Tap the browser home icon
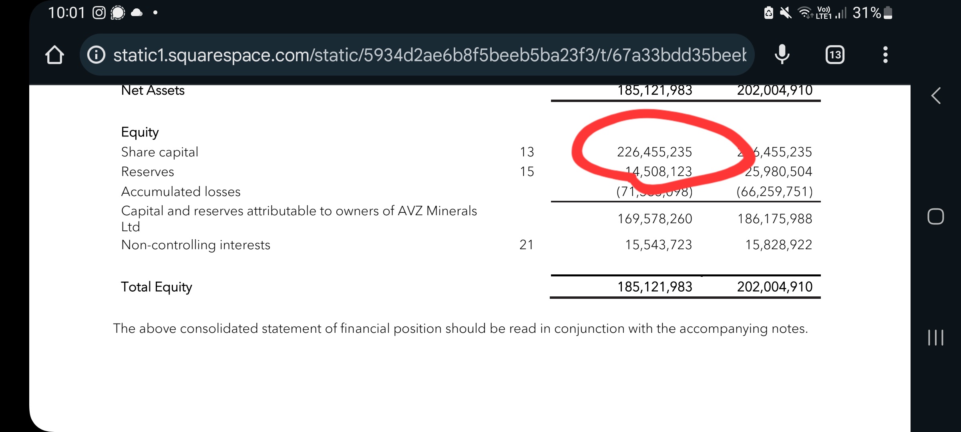The image size is (961, 432). [55, 55]
